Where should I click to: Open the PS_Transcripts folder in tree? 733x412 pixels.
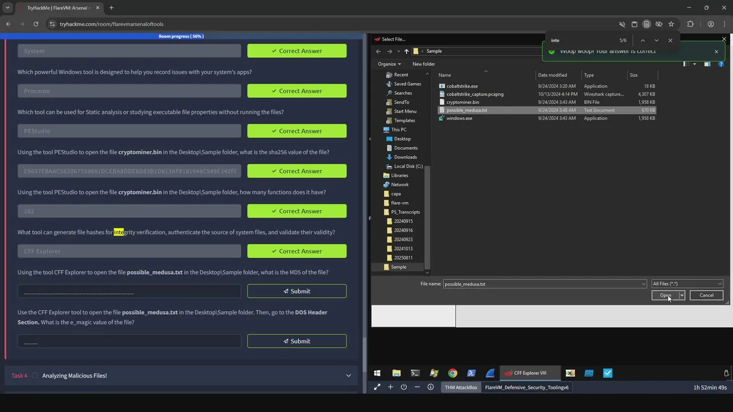click(x=405, y=212)
